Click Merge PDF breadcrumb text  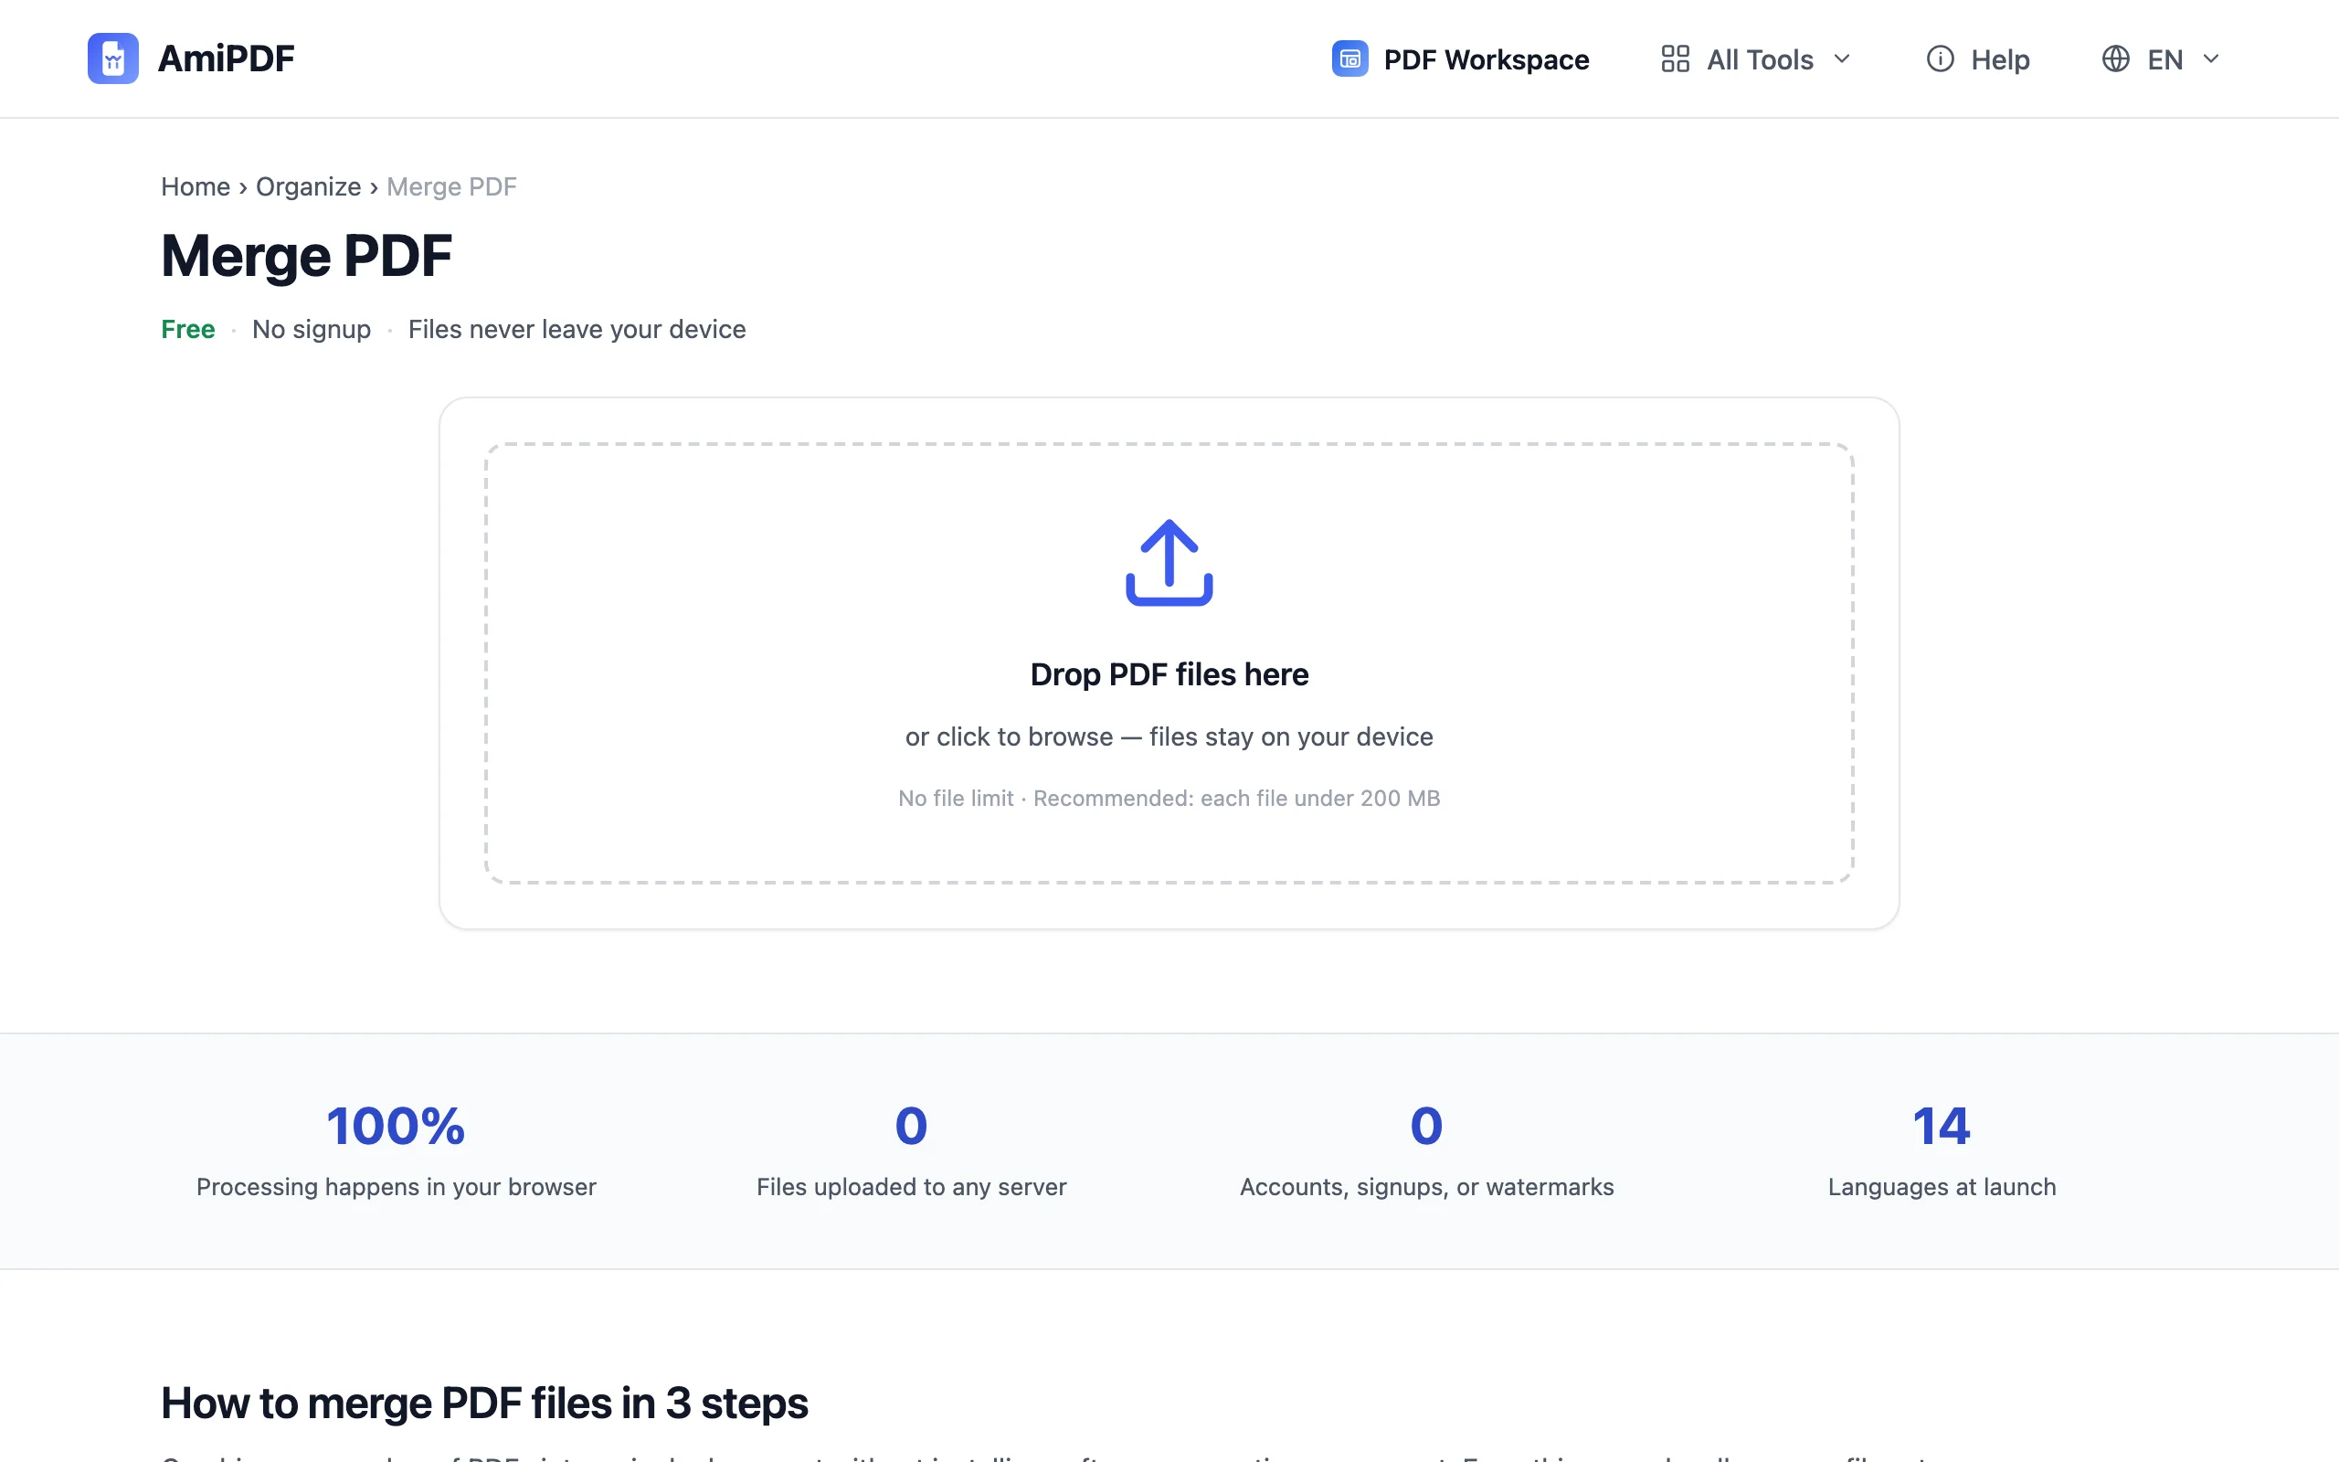click(451, 186)
